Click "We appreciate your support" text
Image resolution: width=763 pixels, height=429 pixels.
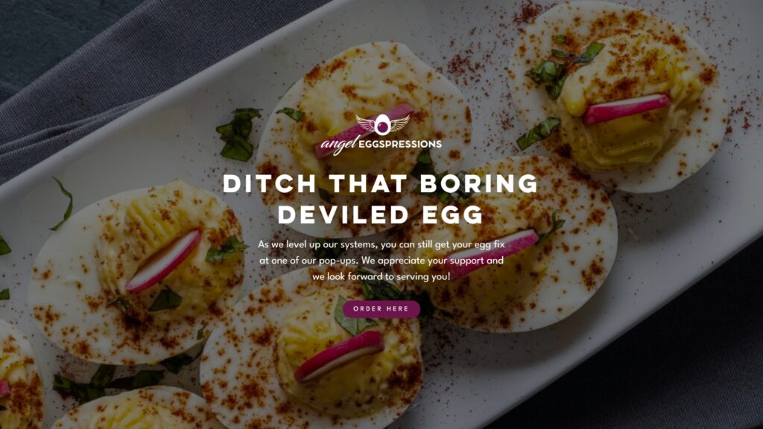[423, 261]
